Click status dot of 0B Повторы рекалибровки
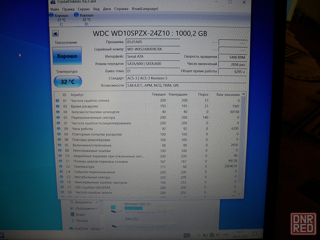Screen dimensions: 320x240 59,140
